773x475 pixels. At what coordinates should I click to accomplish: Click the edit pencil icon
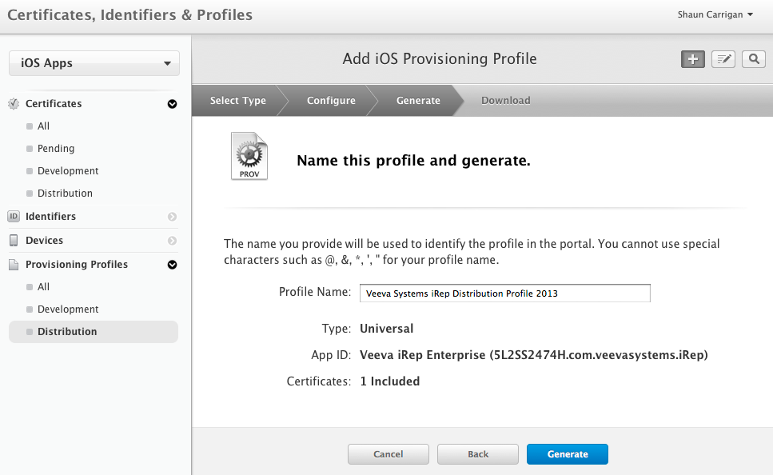pos(723,59)
